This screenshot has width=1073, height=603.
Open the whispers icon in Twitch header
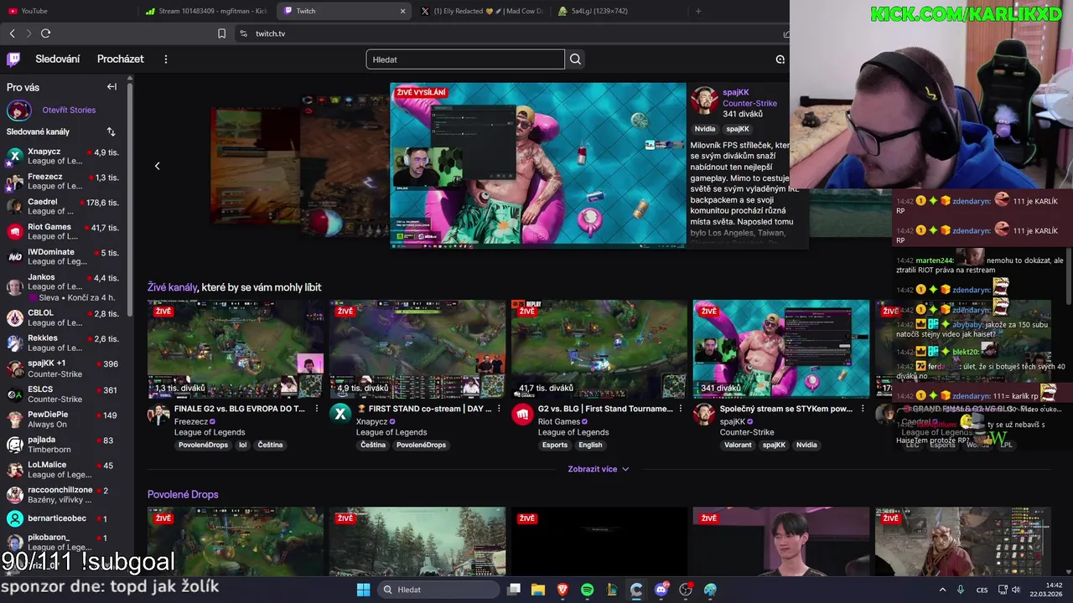[x=780, y=59]
